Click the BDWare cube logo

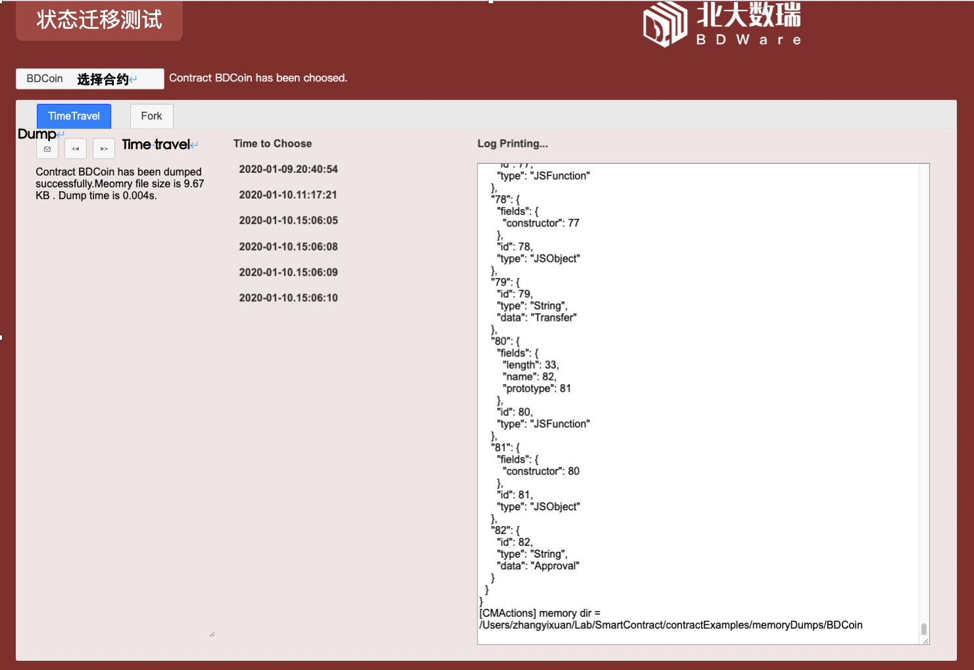[x=664, y=25]
